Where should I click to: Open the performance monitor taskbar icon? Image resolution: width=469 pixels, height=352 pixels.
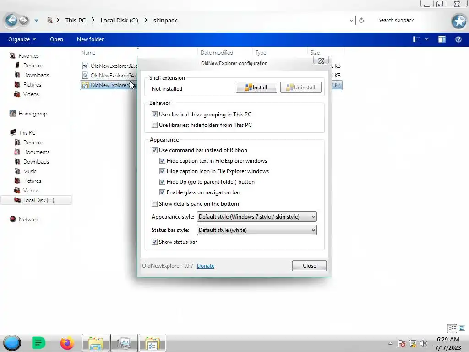pos(124,343)
